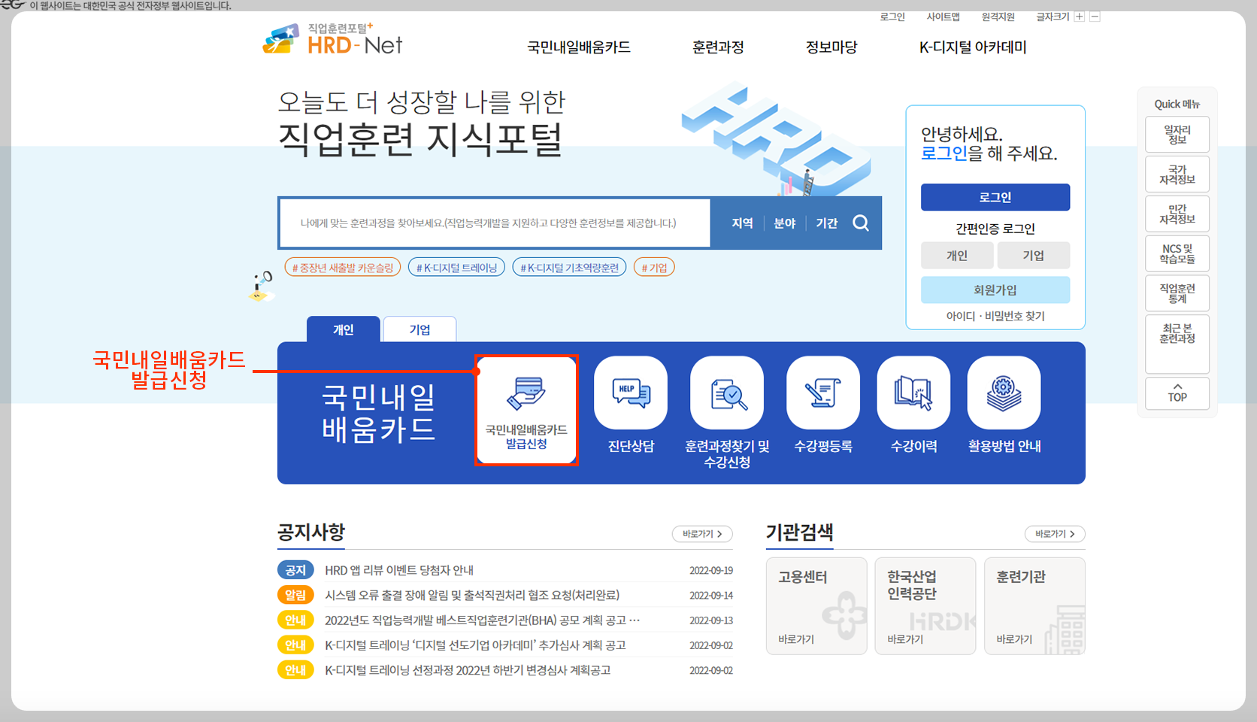Open Quick menu 일자리 정보

click(1177, 135)
